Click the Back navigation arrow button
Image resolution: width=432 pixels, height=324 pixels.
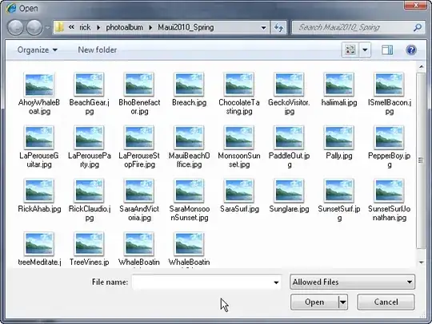[15, 27]
